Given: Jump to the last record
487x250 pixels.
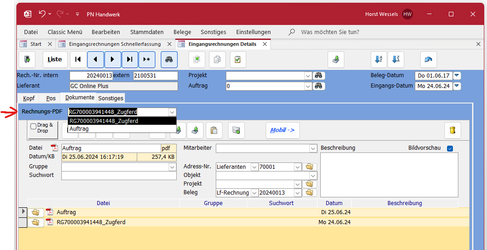Looking at the screenshot, I should pyautogui.click(x=130, y=59).
